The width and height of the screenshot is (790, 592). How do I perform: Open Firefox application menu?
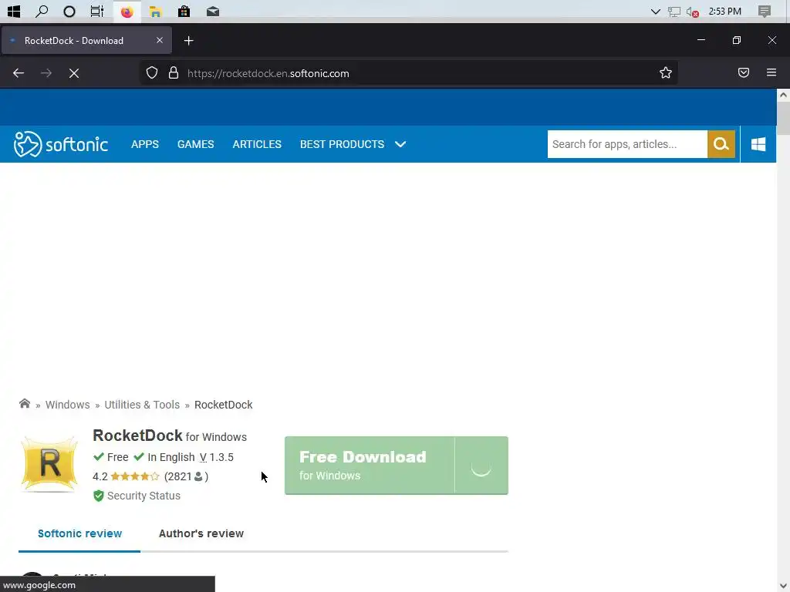(x=771, y=73)
